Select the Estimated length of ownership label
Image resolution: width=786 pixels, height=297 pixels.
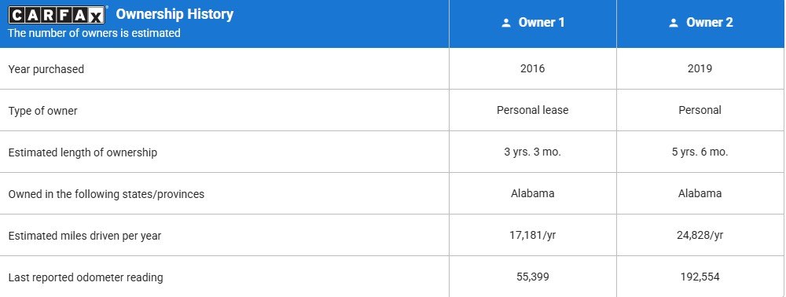[x=83, y=152]
